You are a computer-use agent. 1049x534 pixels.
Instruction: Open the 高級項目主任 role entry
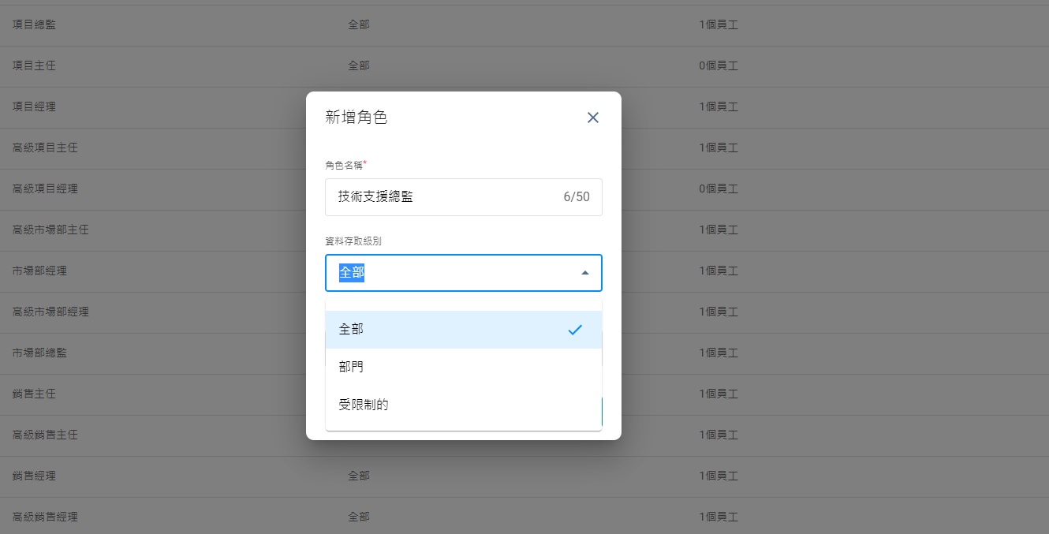[x=45, y=148]
